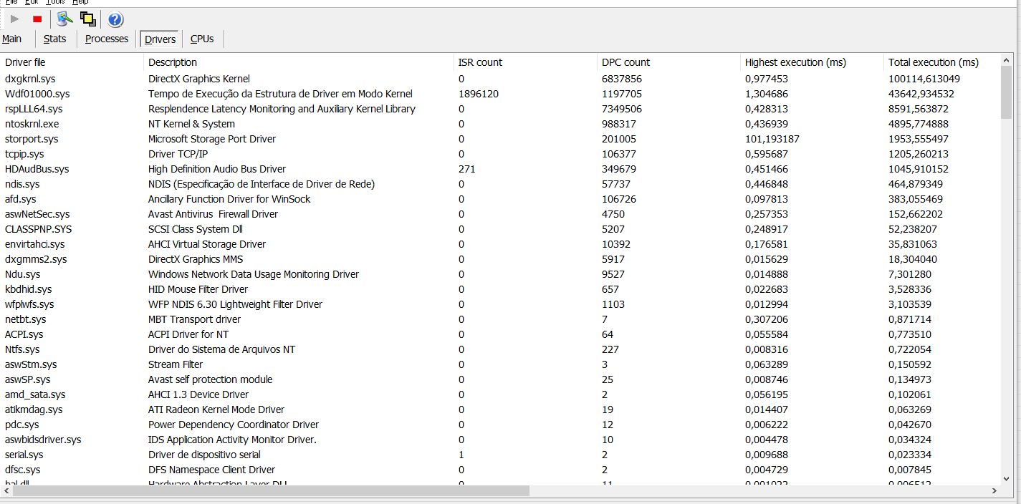Select the ACPI.sys driver entry
The height and width of the screenshot is (504, 1021).
(24, 334)
